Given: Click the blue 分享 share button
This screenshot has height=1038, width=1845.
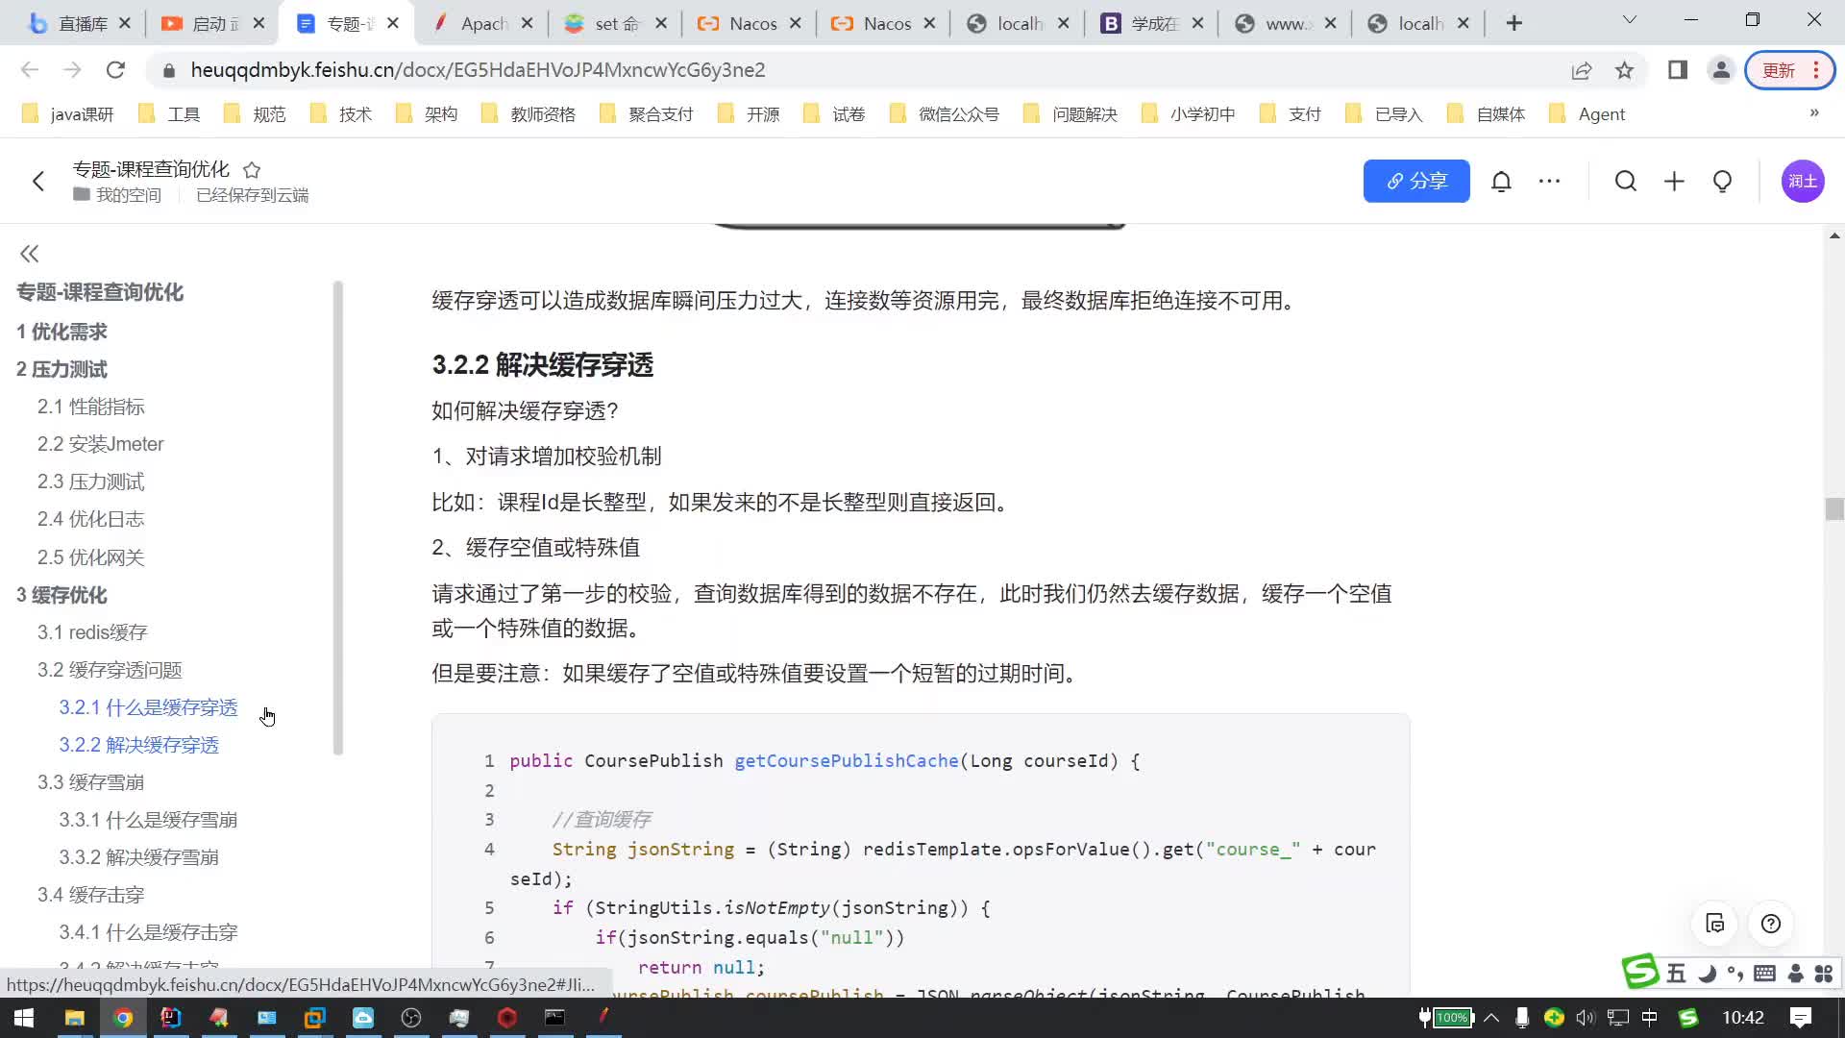Looking at the screenshot, I should coord(1416,181).
